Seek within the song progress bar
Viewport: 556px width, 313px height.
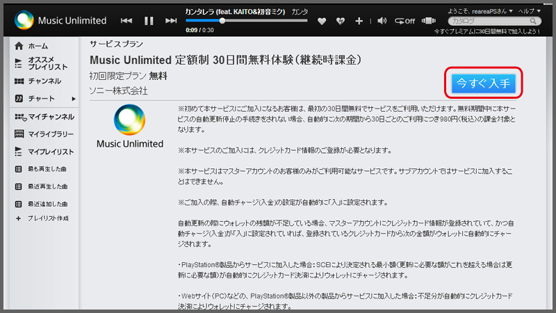point(247,21)
